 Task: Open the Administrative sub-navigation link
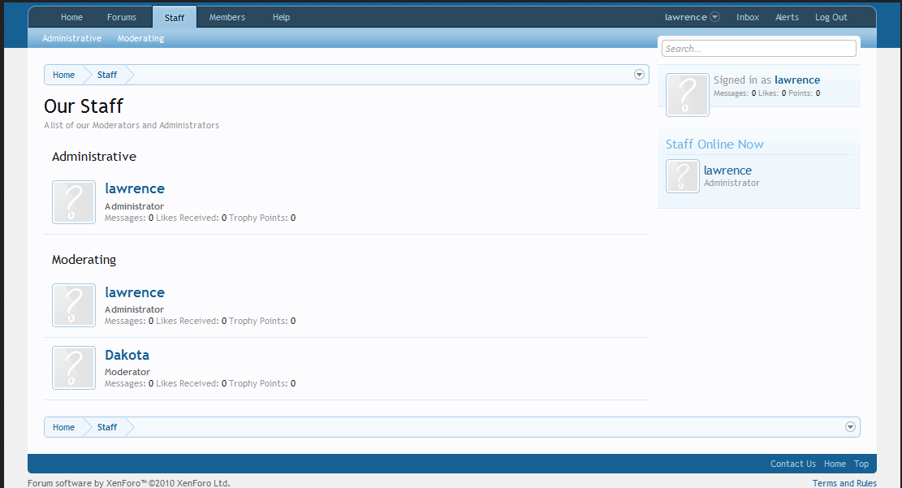click(72, 38)
